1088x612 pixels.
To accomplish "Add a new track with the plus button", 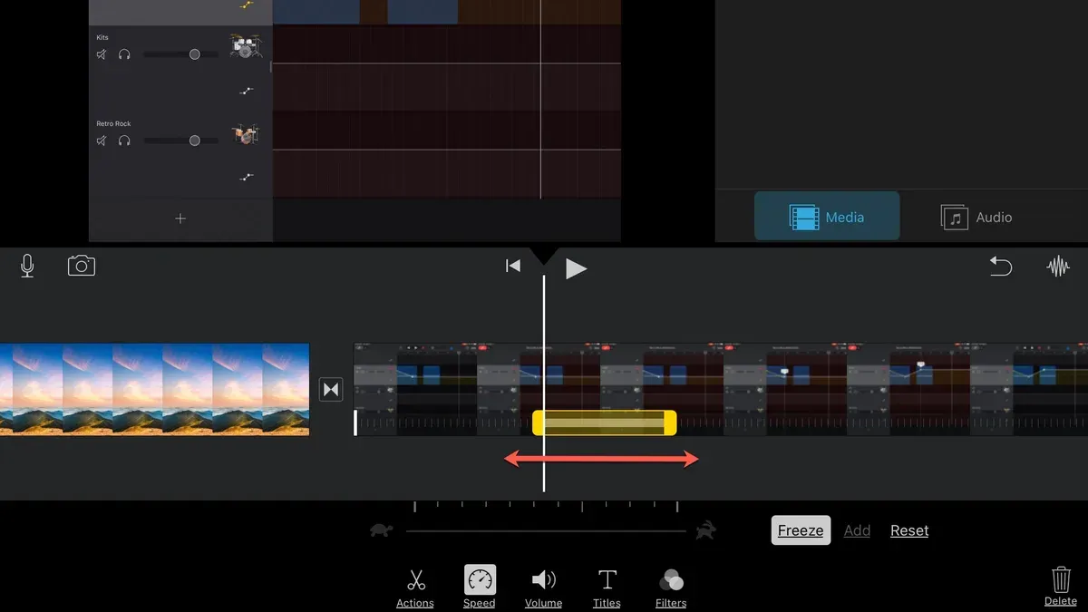I will 180,219.
